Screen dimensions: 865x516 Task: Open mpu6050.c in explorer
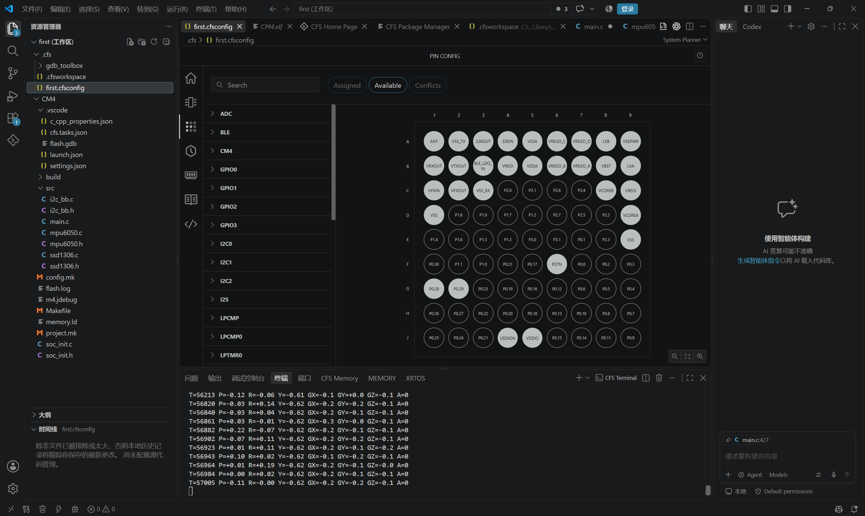tap(100, 233)
